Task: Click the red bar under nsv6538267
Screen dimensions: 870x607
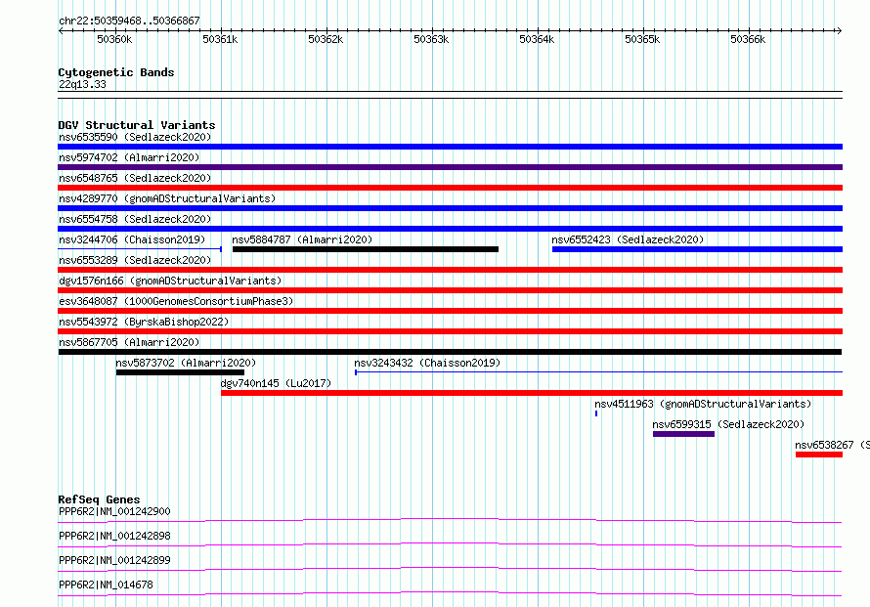Action: [x=819, y=455]
